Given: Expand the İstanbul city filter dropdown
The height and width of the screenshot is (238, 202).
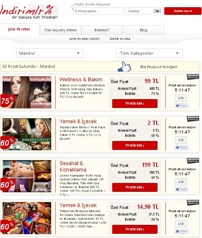Looking at the screenshot, I should (50, 53).
